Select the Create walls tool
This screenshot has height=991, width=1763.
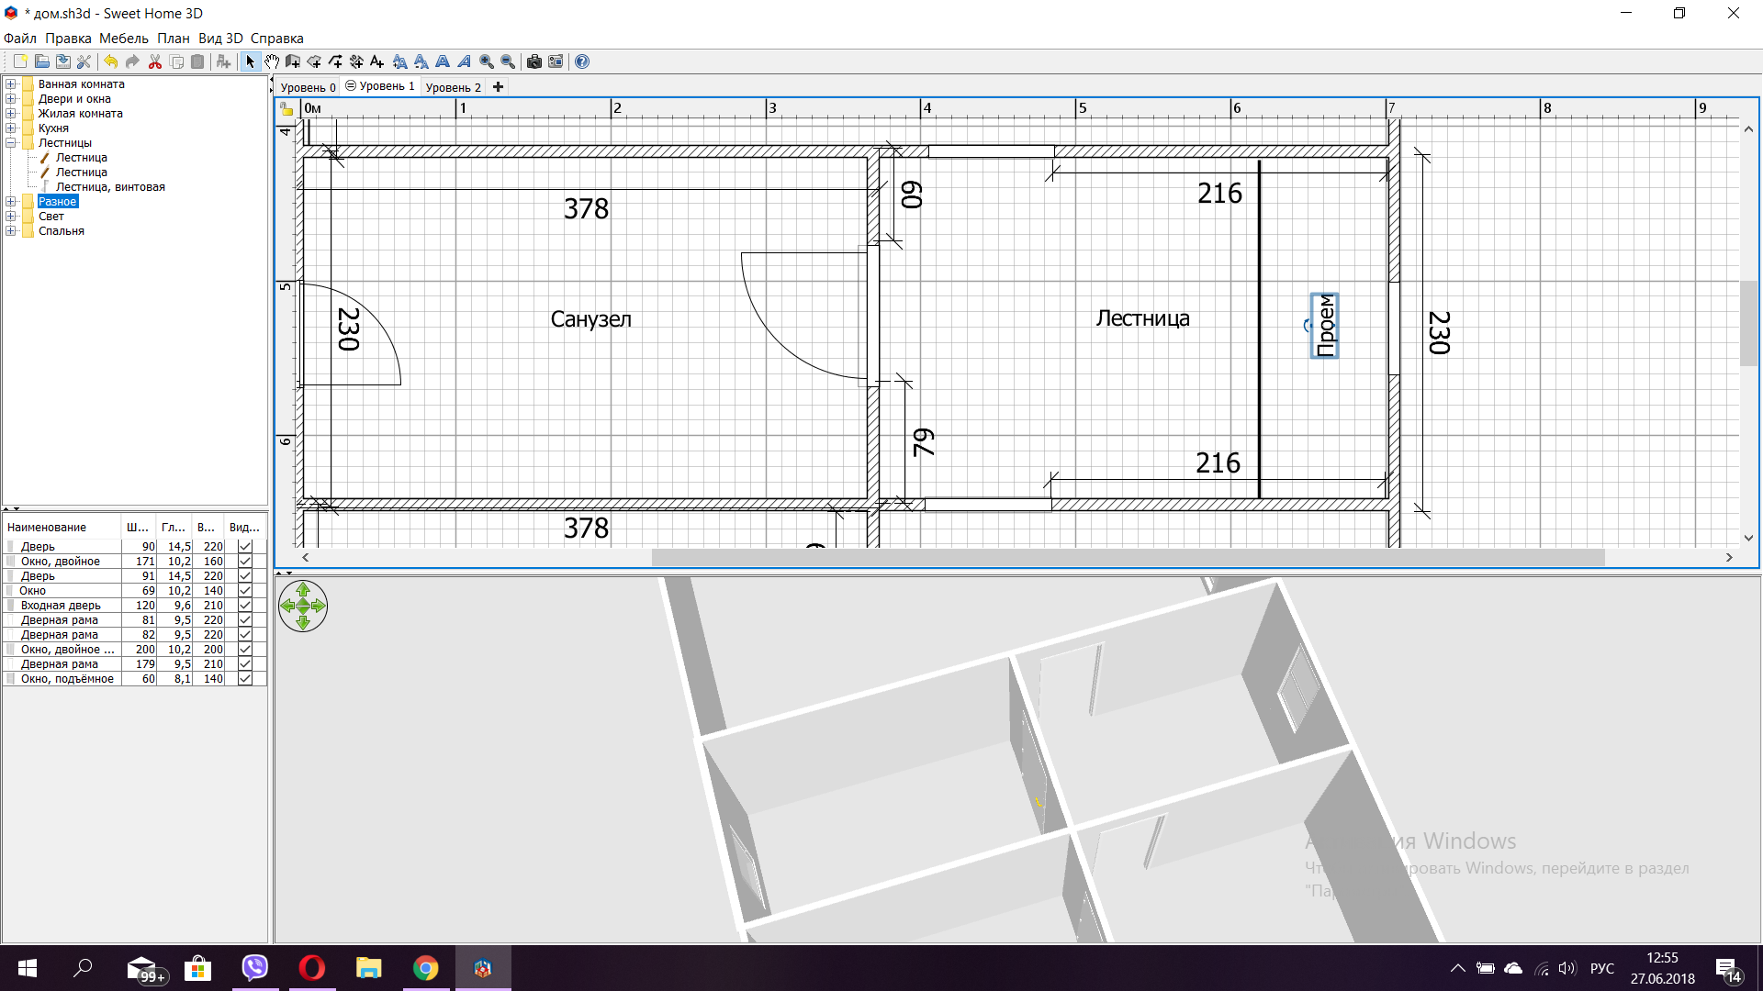pos(293,61)
